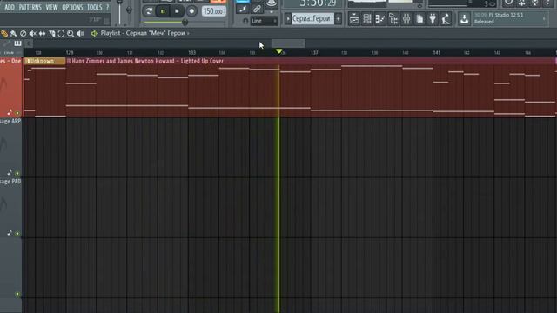Select the 'Unknown' clip on the first track
557x313 pixels.
pos(44,61)
